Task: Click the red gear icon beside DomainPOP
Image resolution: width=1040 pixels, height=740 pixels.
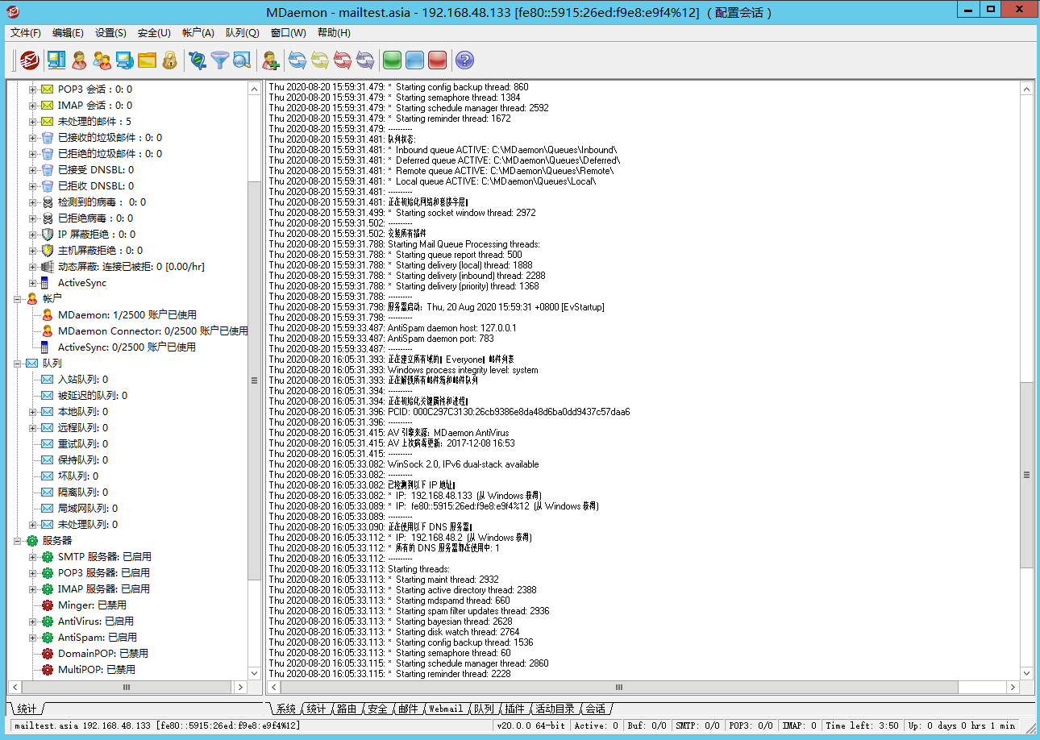Action: click(x=47, y=654)
